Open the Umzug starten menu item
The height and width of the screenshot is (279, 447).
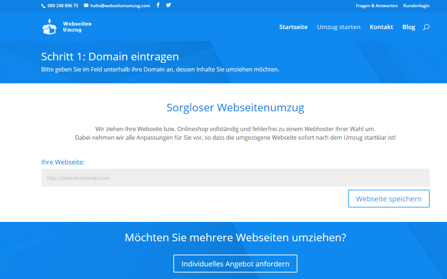339,27
